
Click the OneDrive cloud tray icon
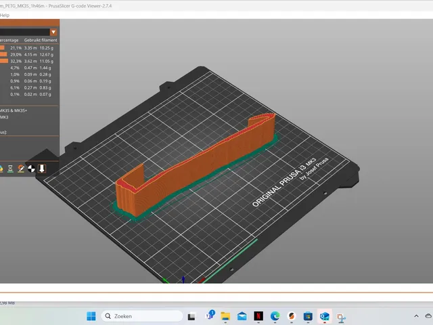(x=429, y=316)
